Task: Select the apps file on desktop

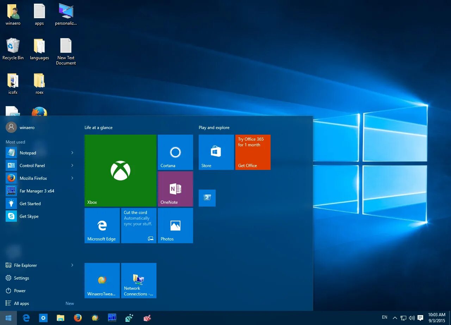Action: tap(39, 15)
